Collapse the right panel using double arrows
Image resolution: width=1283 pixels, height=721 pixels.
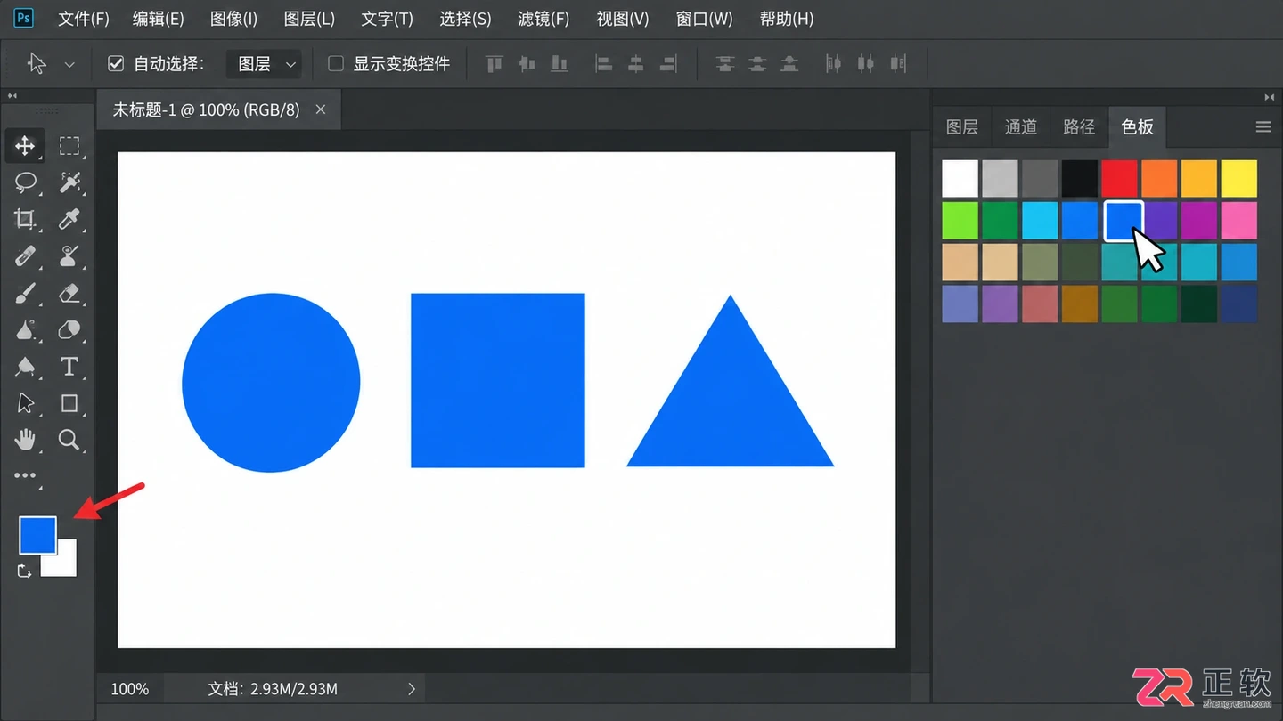[1270, 97]
